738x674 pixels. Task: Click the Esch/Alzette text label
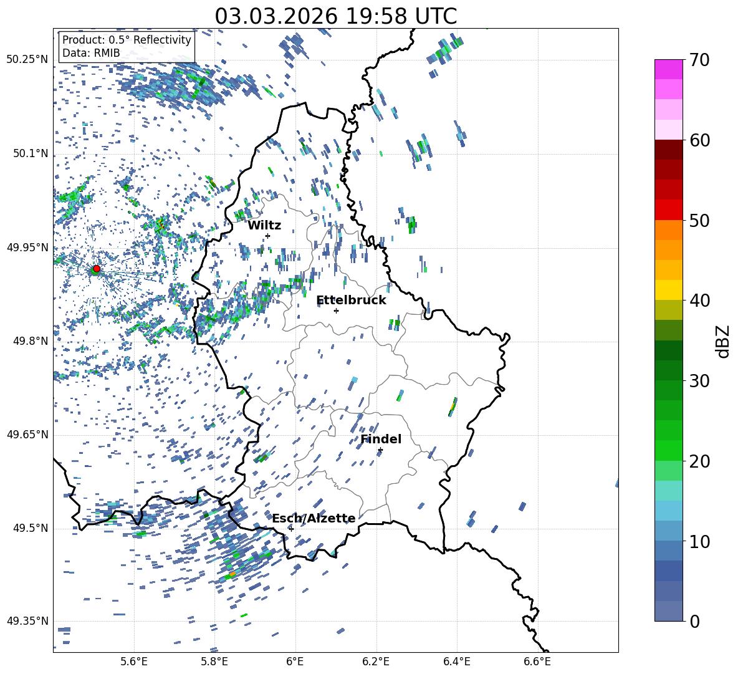(x=314, y=518)
